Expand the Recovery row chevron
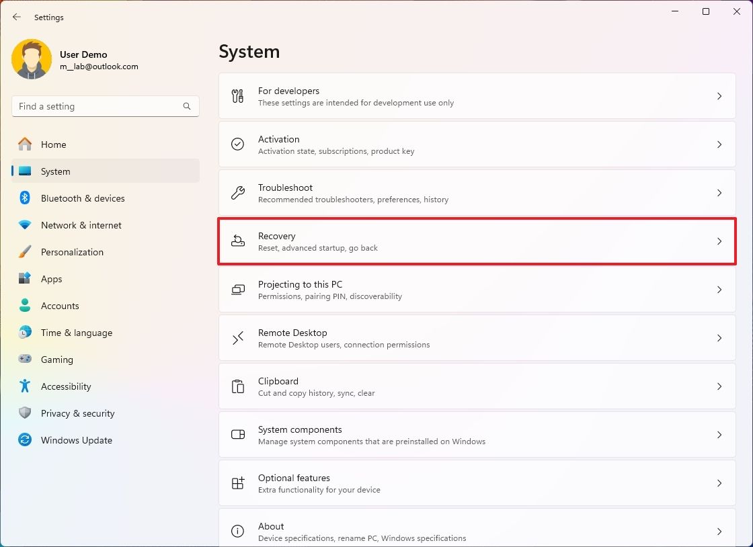 tap(719, 241)
